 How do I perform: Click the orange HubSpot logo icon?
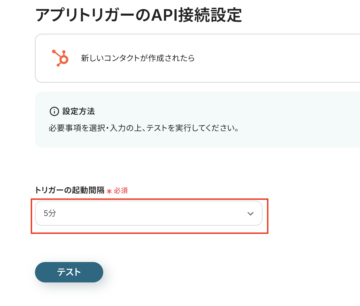coord(60,58)
